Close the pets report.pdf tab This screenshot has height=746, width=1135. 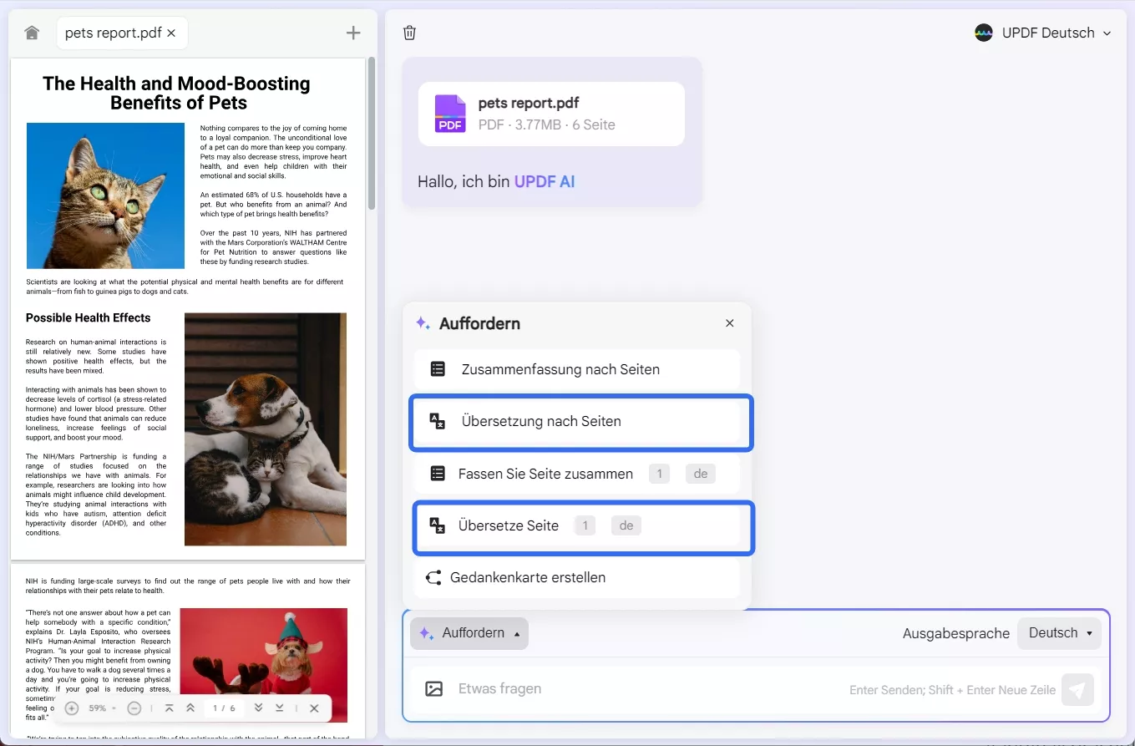point(171,33)
